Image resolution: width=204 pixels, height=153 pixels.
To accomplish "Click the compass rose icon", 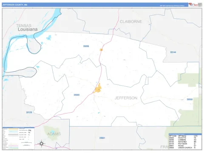I will click(x=42, y=144).
